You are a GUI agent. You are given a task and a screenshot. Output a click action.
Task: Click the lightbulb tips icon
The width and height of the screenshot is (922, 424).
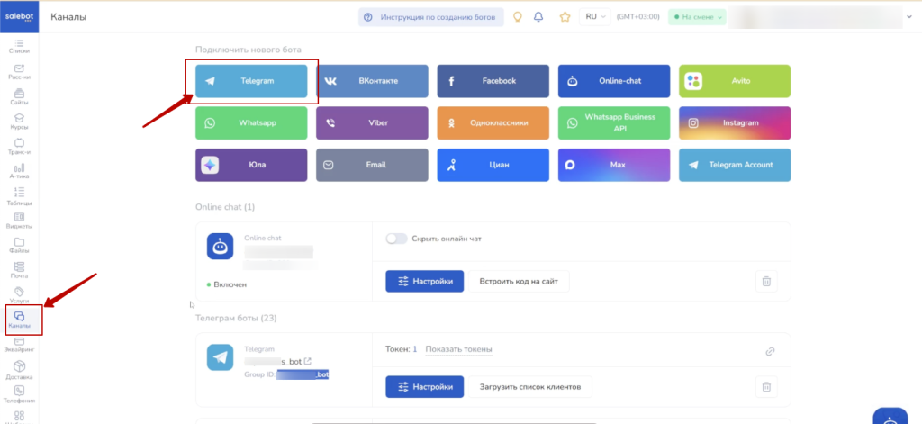pyautogui.click(x=518, y=17)
